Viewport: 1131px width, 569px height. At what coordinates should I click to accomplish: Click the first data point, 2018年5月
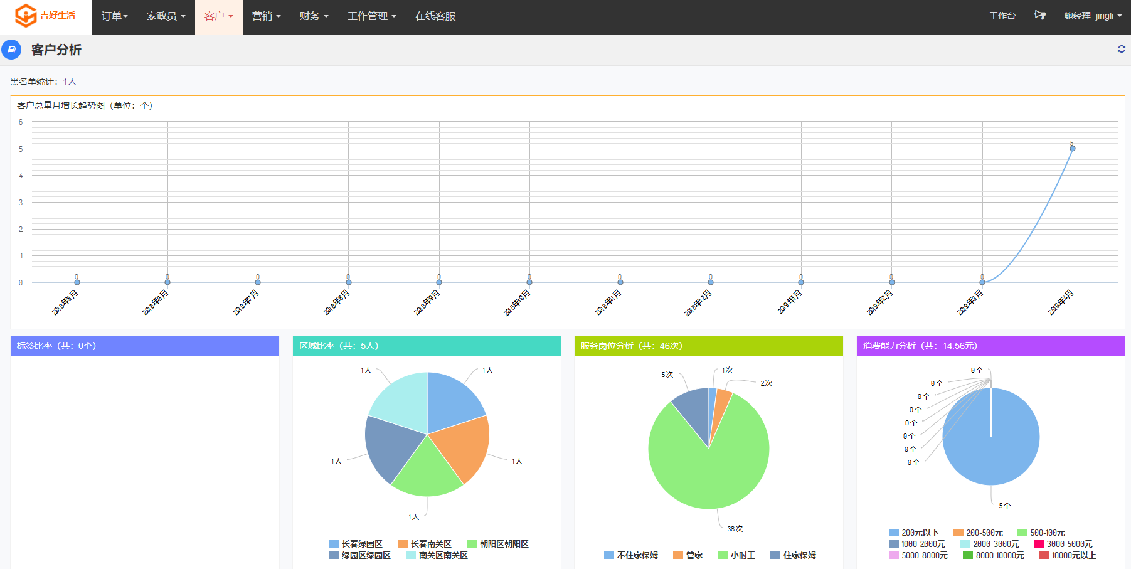[x=77, y=282]
